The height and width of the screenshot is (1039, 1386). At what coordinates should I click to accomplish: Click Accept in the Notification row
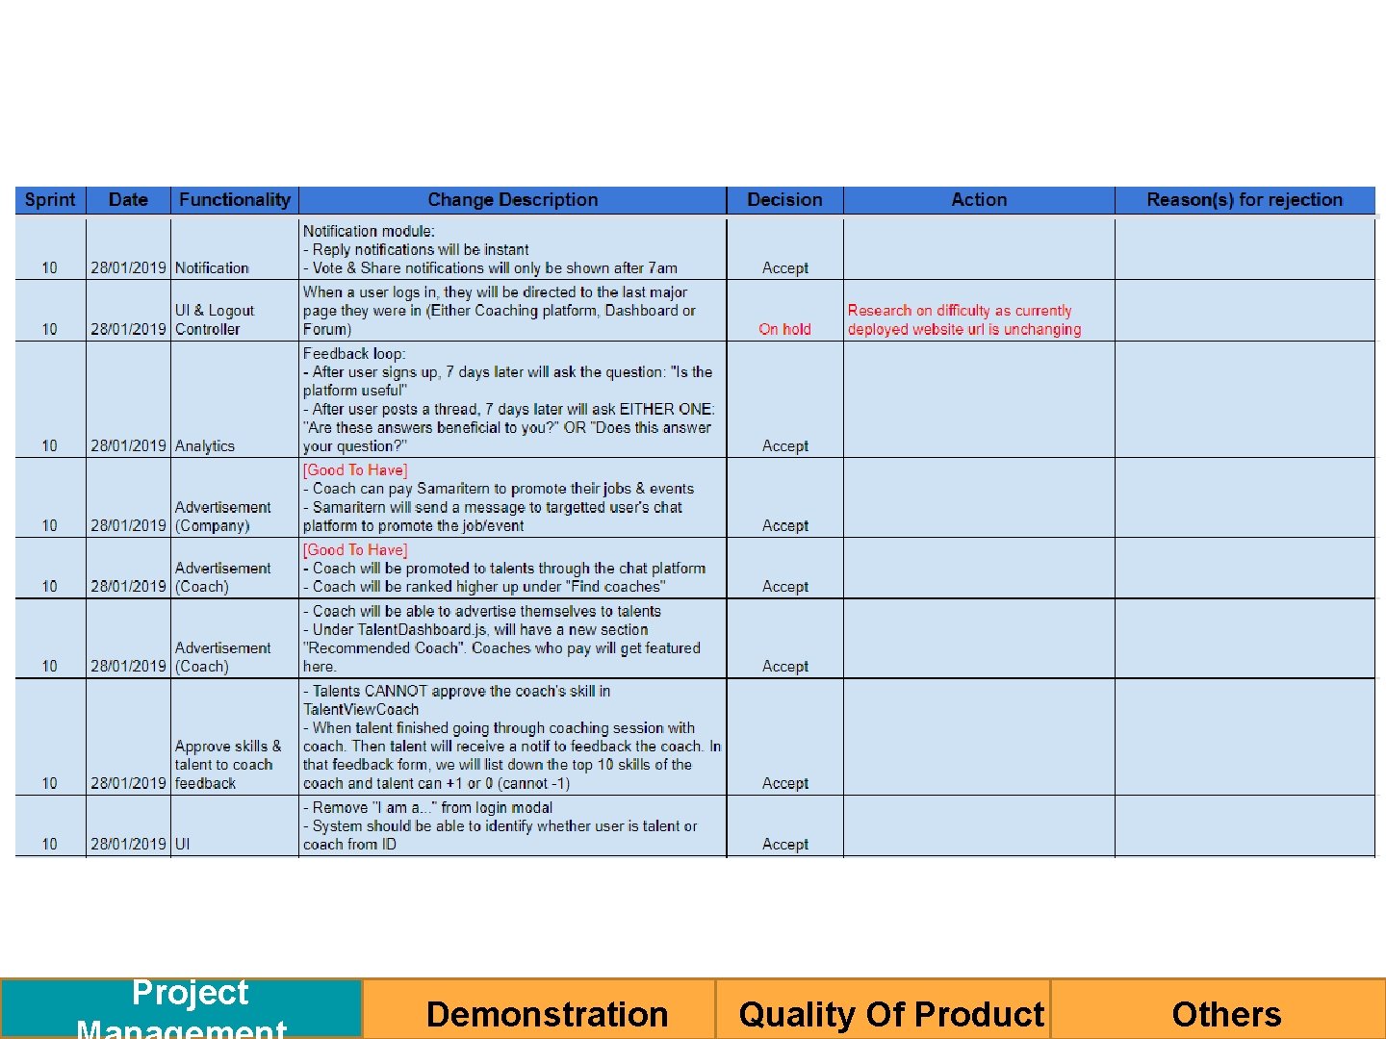pyautogui.click(x=784, y=268)
